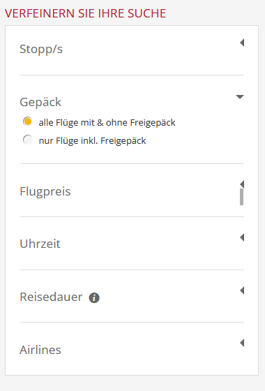Expand the Reisedauer filter arrow

(242, 290)
